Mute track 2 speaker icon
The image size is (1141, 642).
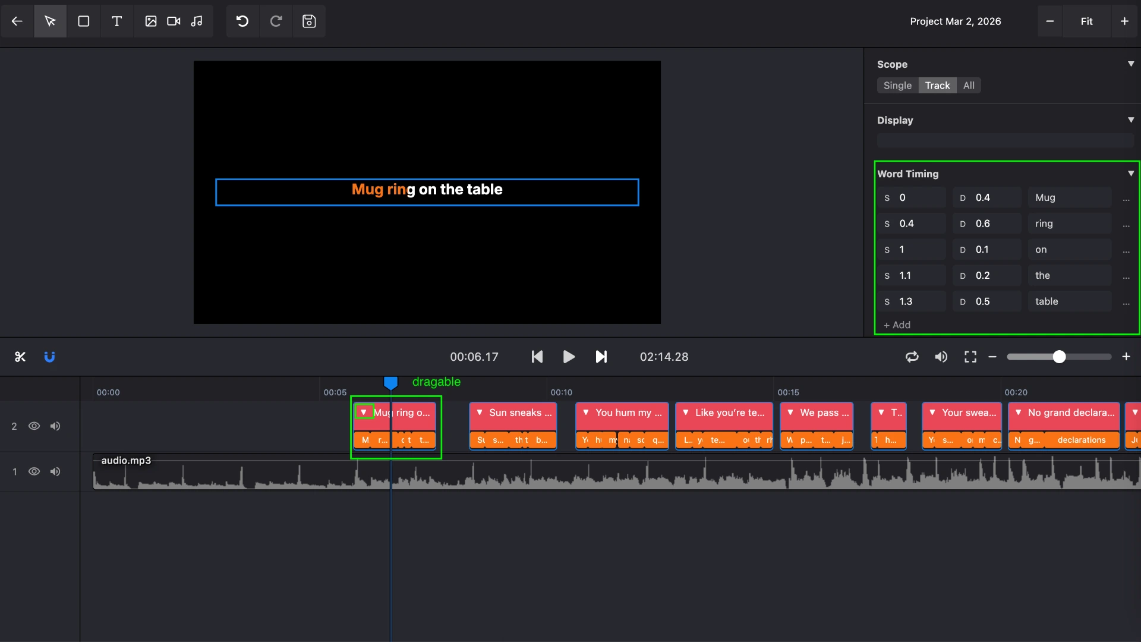[x=55, y=426]
